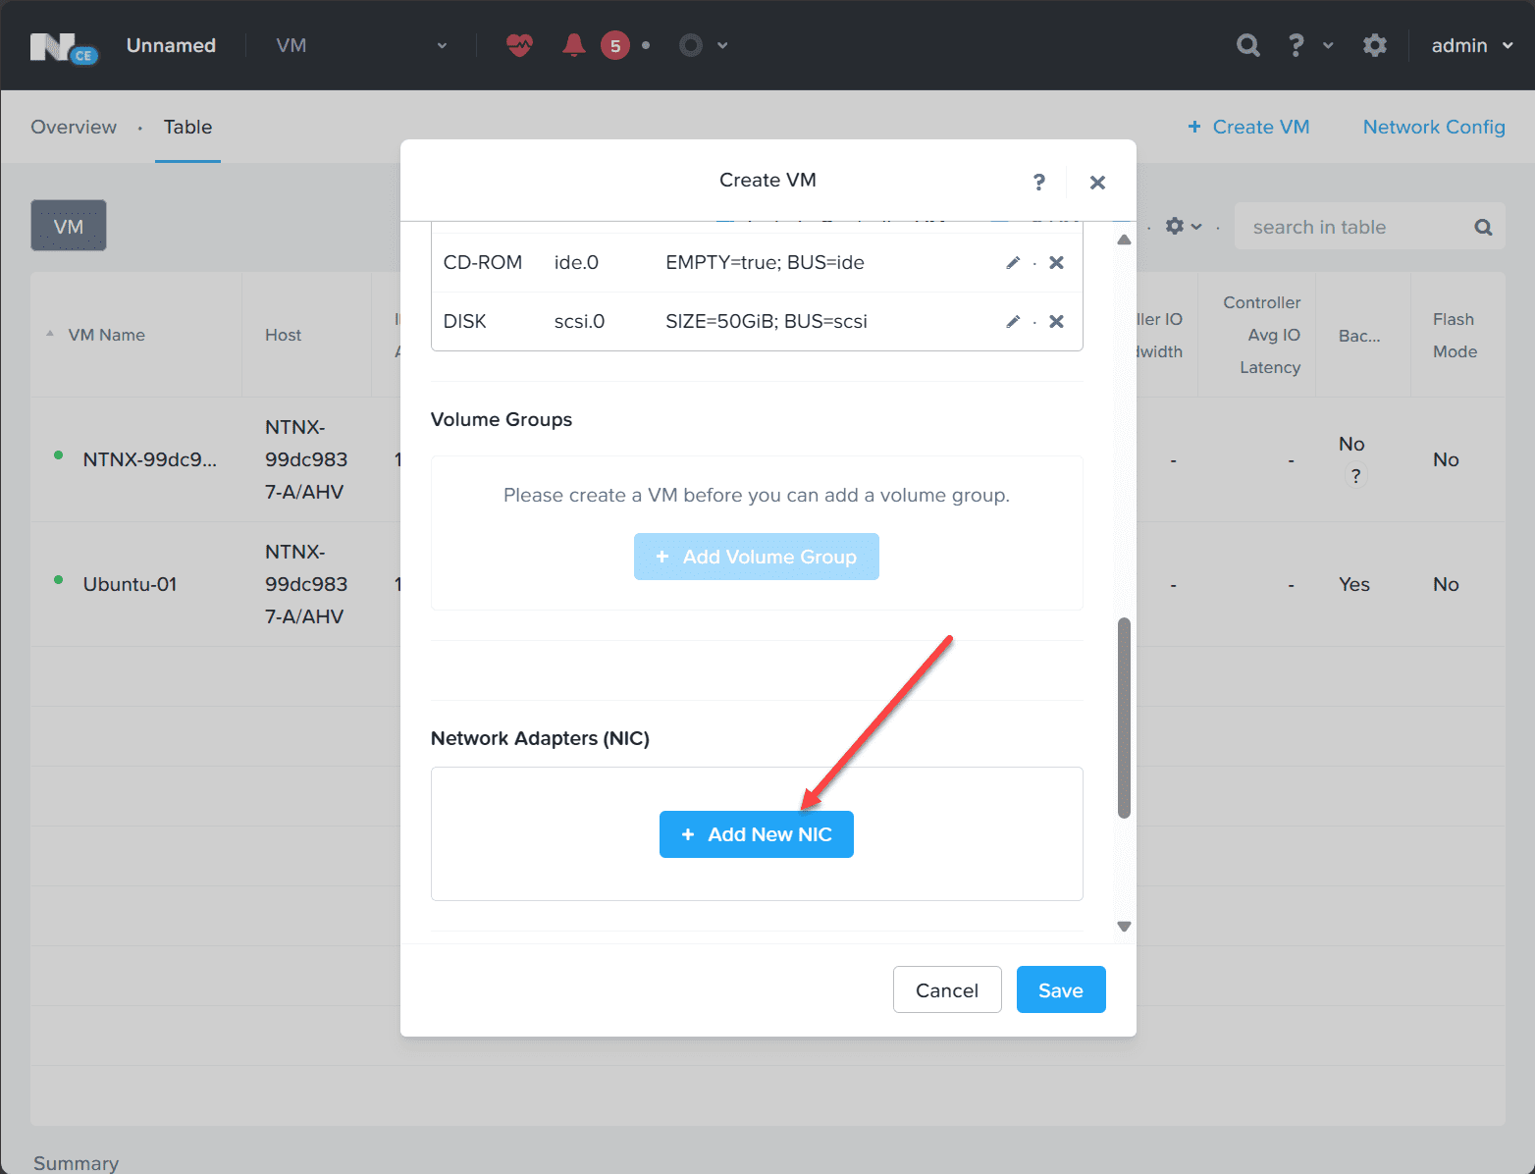Delete the CD-ROM ide.0 entry
Image resolution: width=1535 pixels, height=1174 pixels.
point(1056,263)
